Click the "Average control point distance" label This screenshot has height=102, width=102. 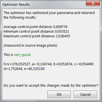(28, 27)
